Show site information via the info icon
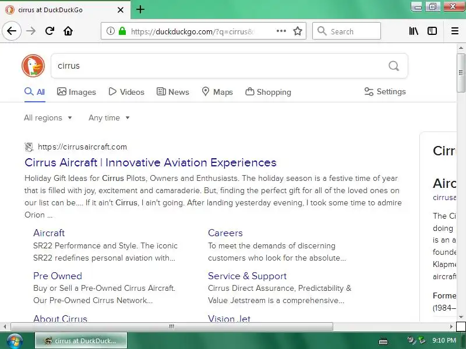The image size is (466, 349). (110, 31)
